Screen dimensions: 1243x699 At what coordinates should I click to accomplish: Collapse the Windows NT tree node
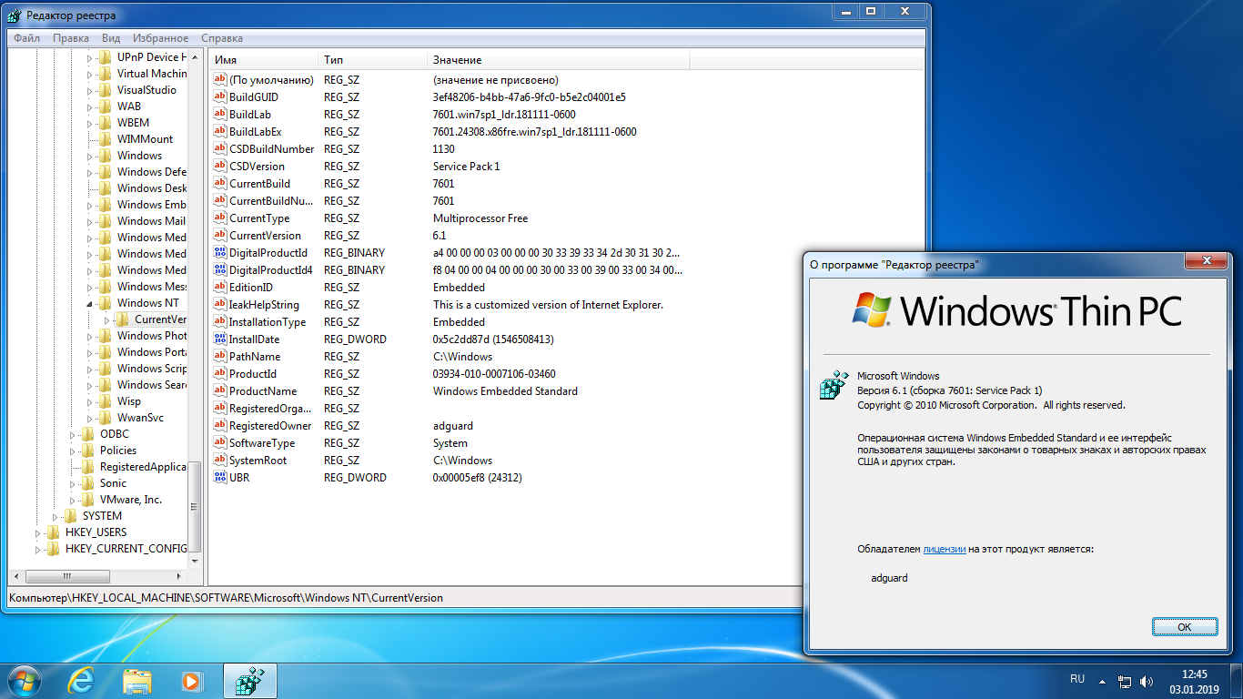tap(90, 303)
